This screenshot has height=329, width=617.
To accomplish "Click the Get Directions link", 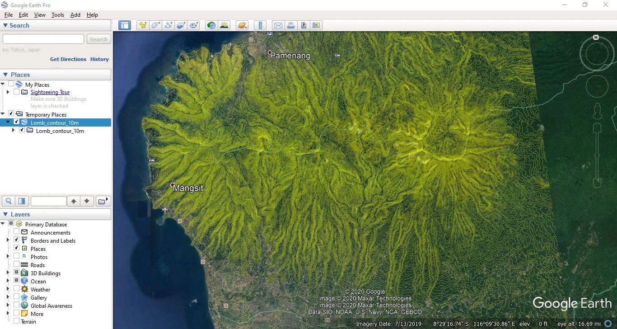I will coord(68,59).
